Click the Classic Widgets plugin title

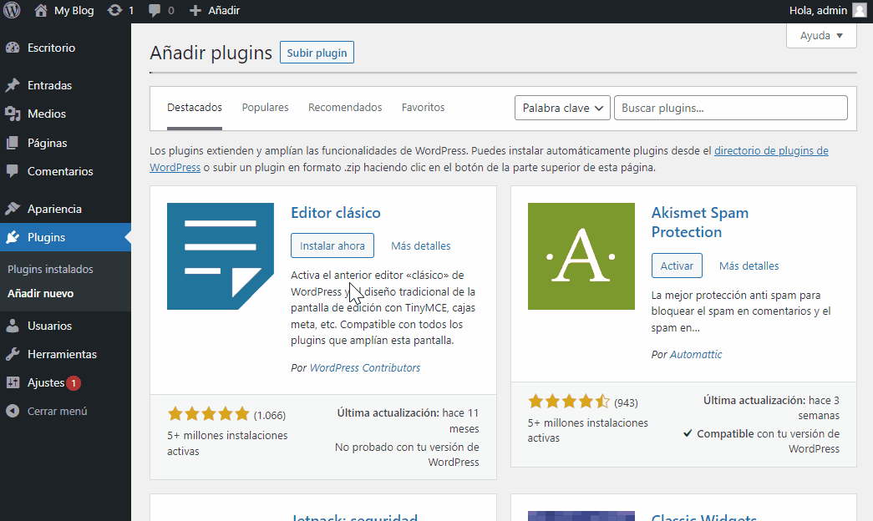tap(703, 517)
